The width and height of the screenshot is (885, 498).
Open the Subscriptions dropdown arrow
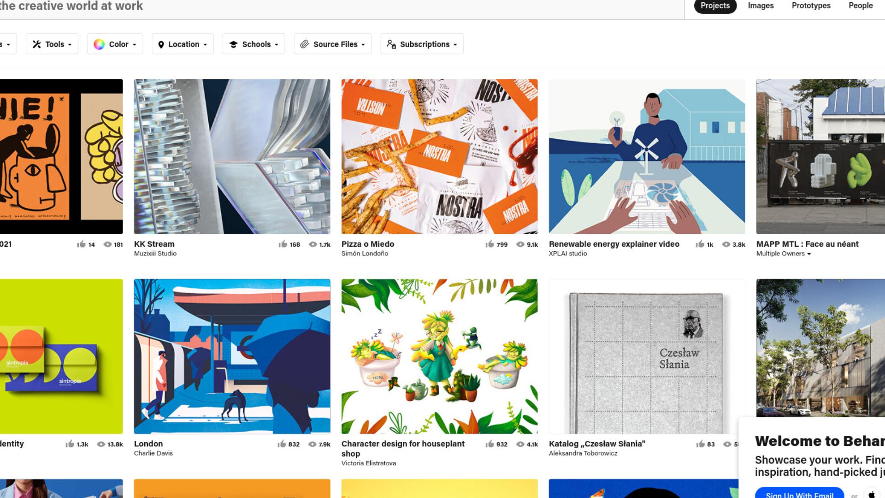click(455, 45)
